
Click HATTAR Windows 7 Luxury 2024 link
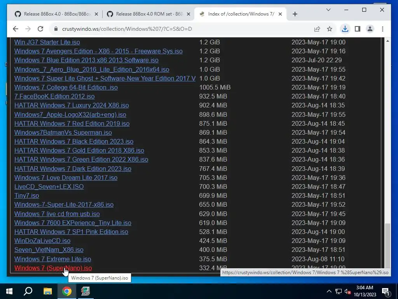coord(72,105)
